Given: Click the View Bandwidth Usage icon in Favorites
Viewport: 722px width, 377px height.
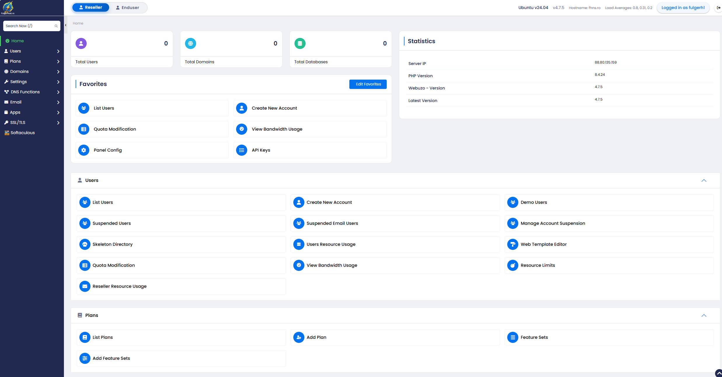Looking at the screenshot, I should (x=242, y=129).
